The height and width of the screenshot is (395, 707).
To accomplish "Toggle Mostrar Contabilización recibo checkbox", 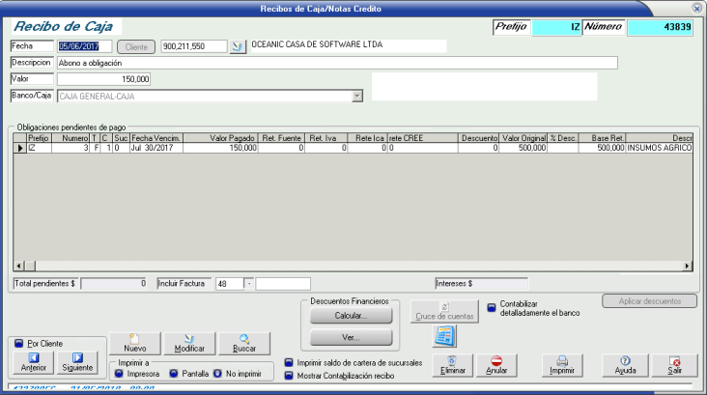I will point(290,375).
